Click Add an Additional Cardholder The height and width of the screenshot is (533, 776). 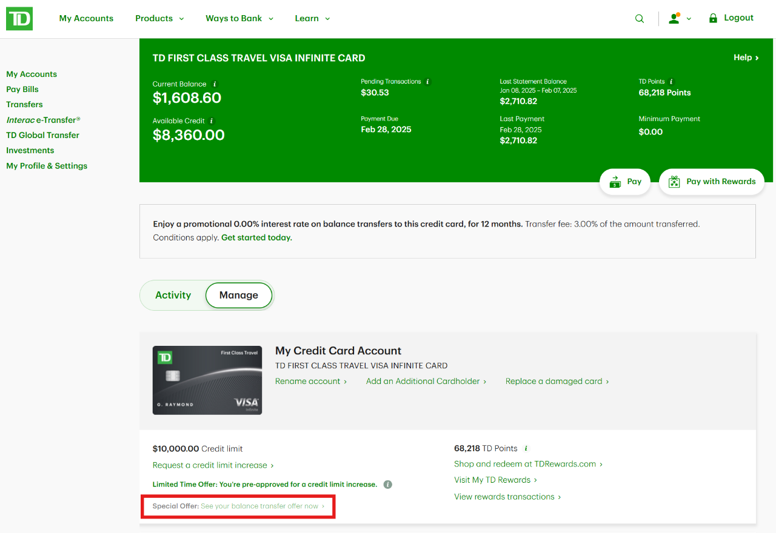426,382
